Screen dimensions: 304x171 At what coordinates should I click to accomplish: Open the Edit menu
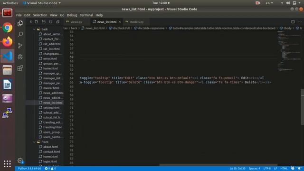click(x=27, y=15)
